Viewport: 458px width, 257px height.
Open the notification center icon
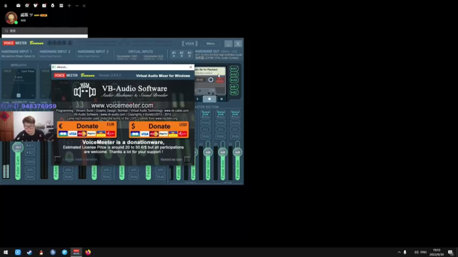pyautogui.click(x=451, y=252)
